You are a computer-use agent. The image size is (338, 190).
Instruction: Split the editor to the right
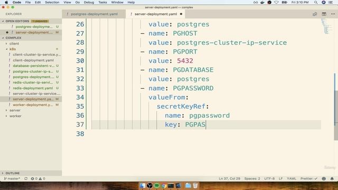tap(324, 14)
